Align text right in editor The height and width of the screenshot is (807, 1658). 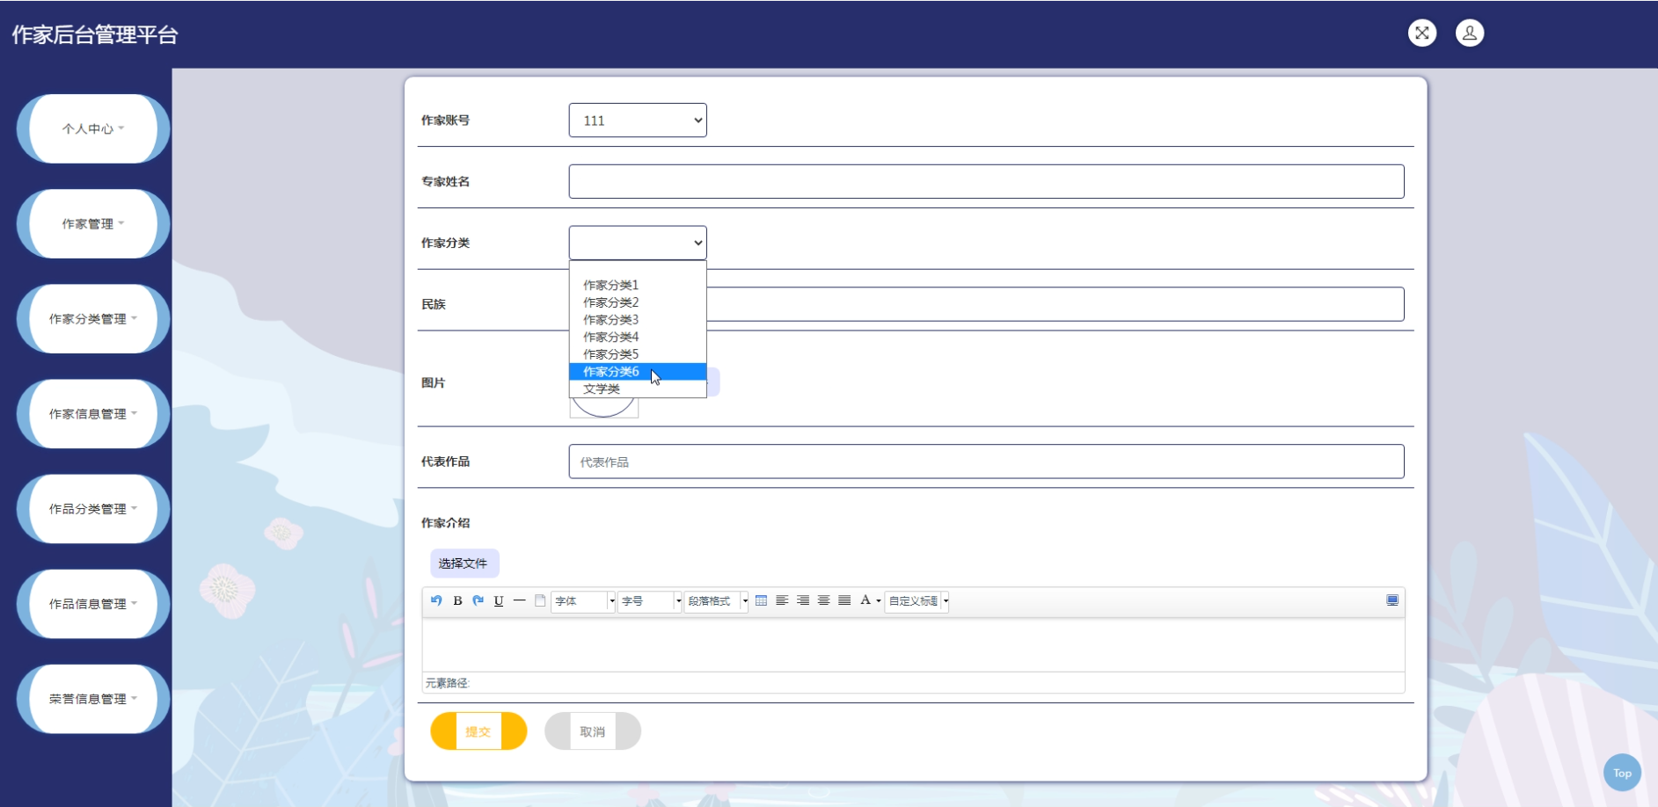pyautogui.click(x=803, y=600)
